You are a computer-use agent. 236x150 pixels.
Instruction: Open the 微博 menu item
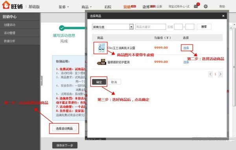click(x=146, y=7)
